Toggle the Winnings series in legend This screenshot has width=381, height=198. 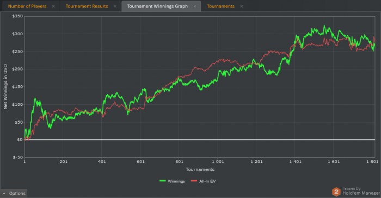point(172,181)
